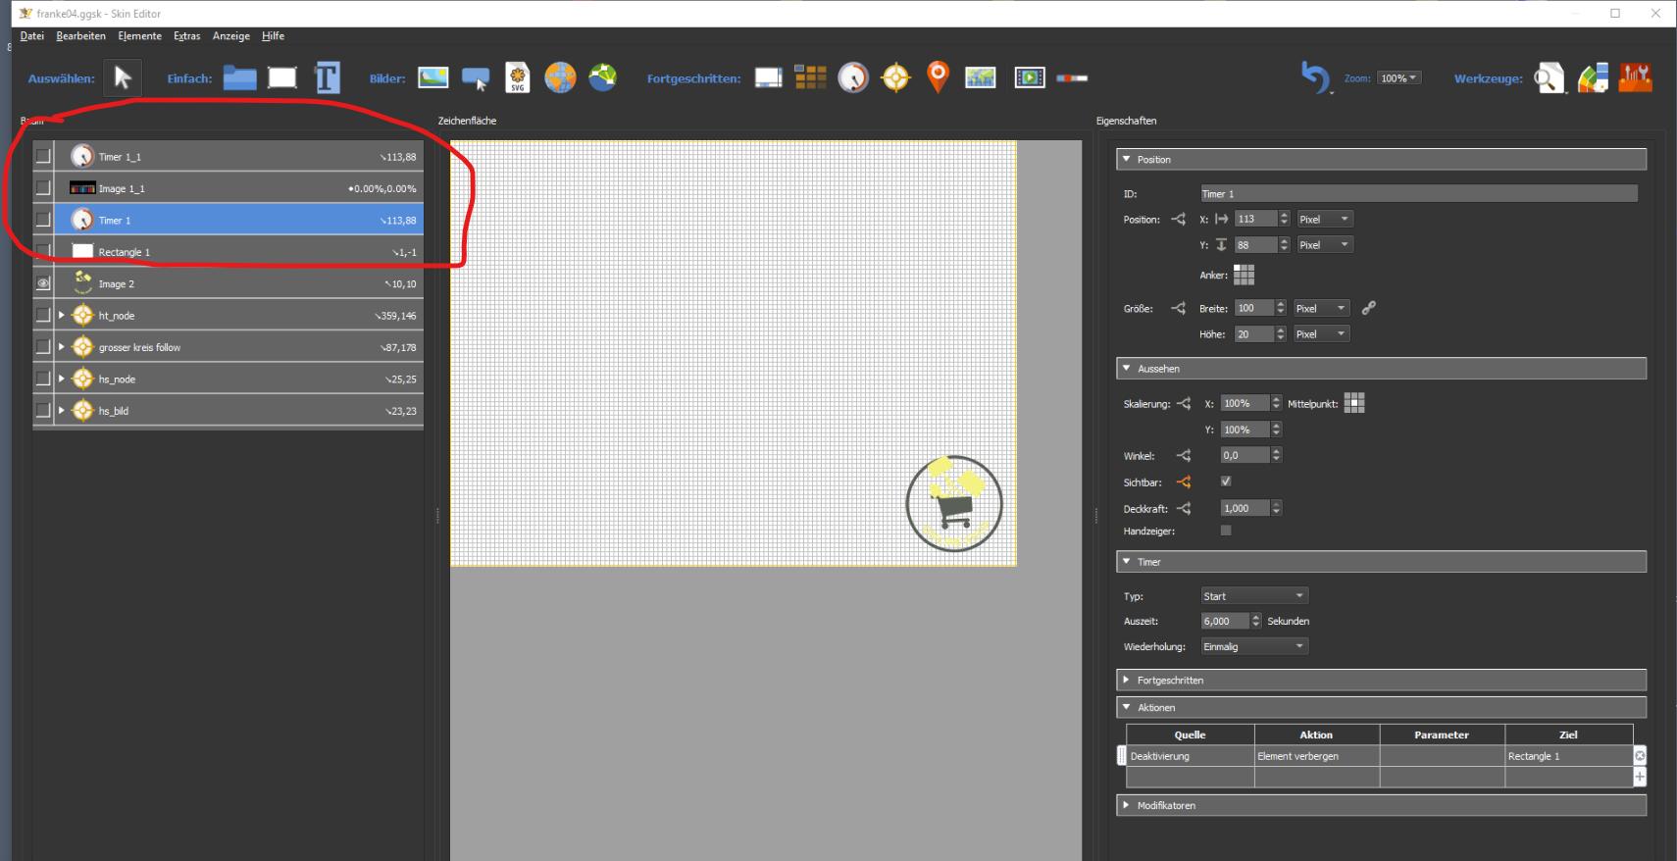
Task: Add a Container folder element
Action: [239, 77]
